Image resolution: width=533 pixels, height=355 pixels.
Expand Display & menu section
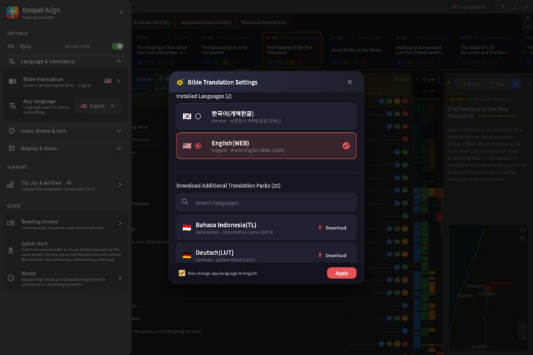(x=65, y=149)
